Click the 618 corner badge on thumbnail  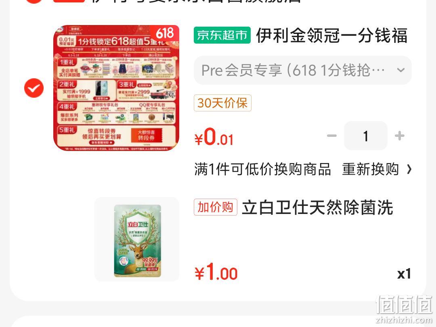(165, 33)
